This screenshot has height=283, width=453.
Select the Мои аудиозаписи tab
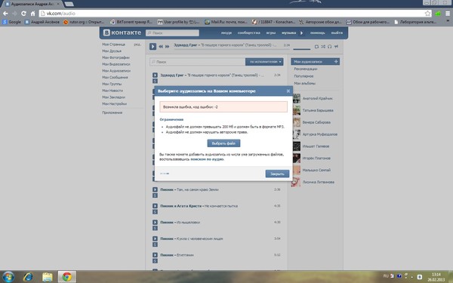point(315,62)
